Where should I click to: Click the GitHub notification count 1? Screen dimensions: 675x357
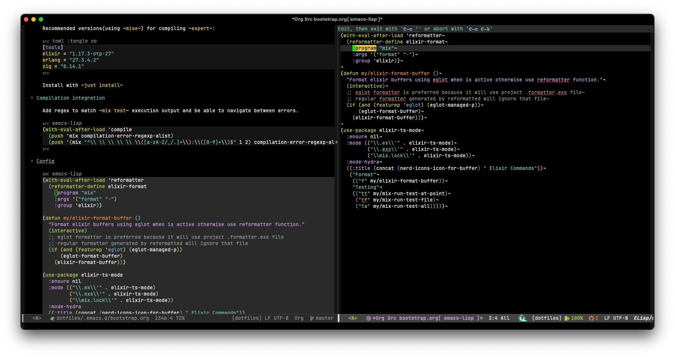click(596, 318)
